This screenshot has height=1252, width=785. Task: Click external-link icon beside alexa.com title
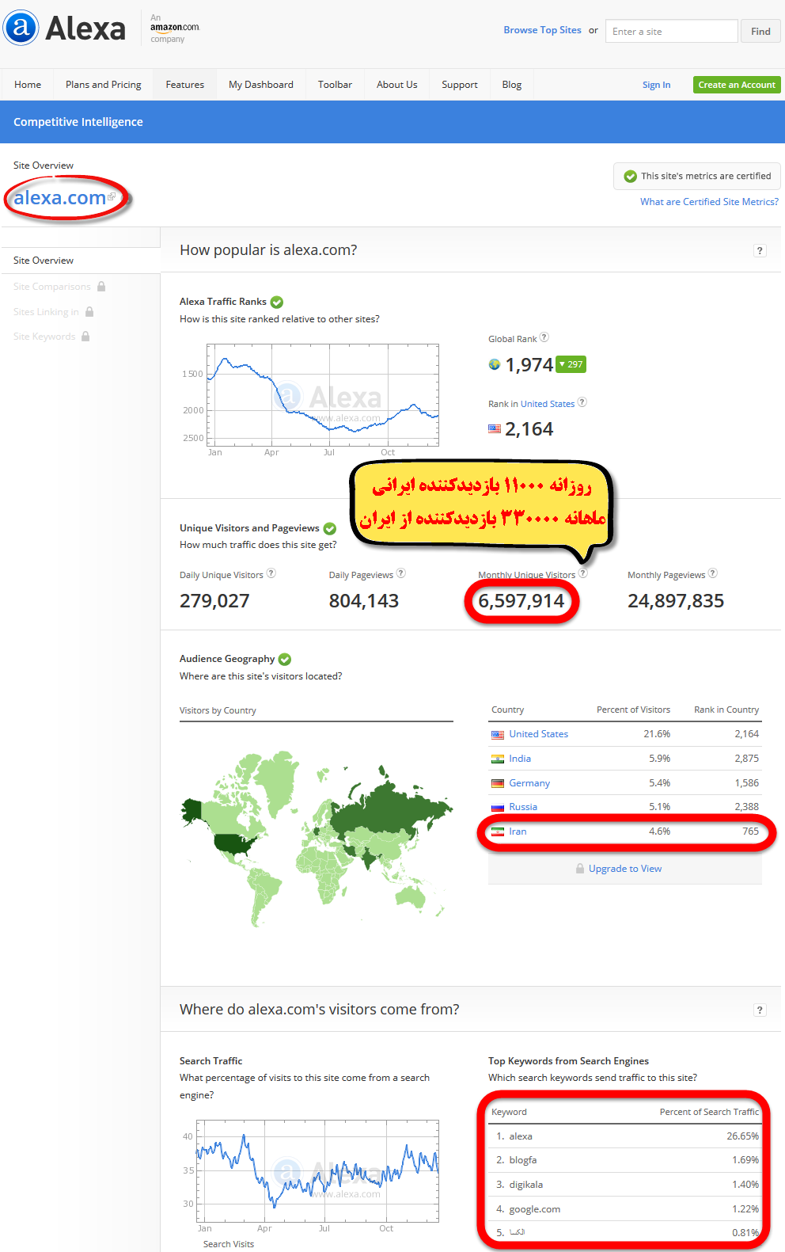(112, 196)
